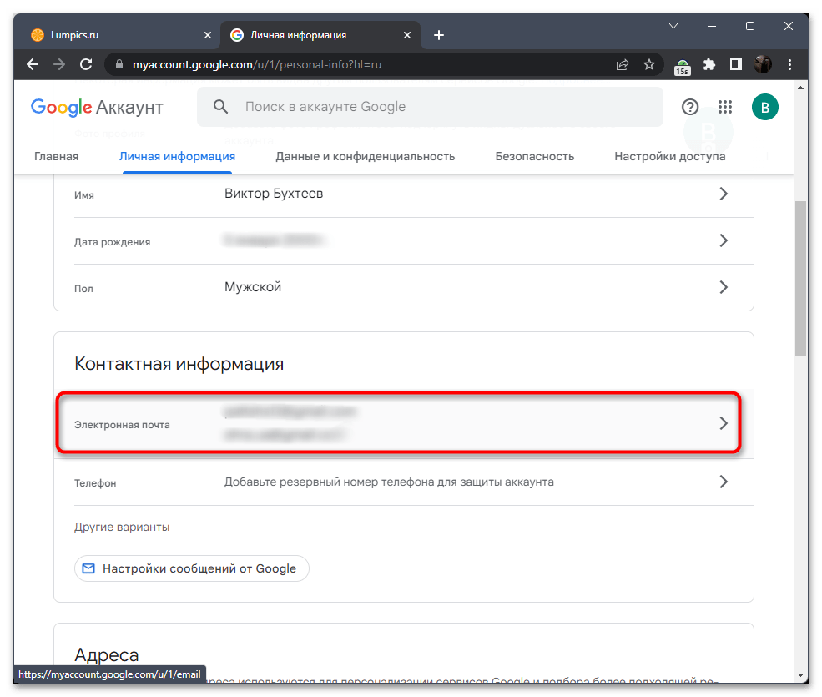Click Настройки сообщений от Google button
The image size is (822, 697).
[192, 568]
